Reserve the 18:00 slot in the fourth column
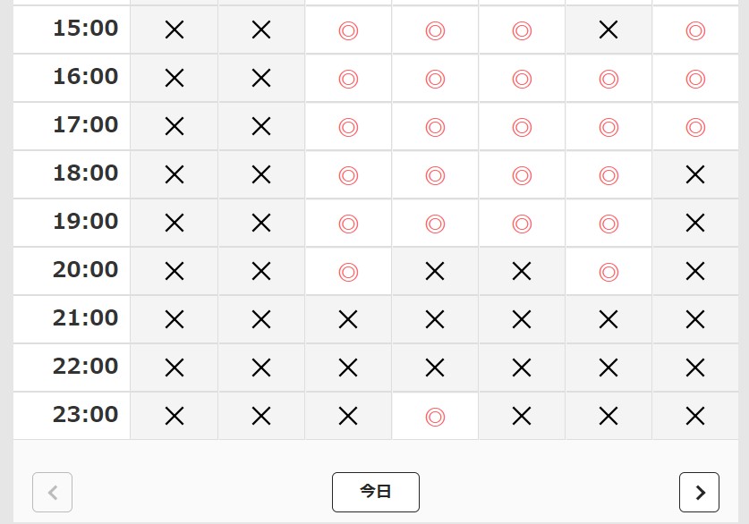 point(435,175)
